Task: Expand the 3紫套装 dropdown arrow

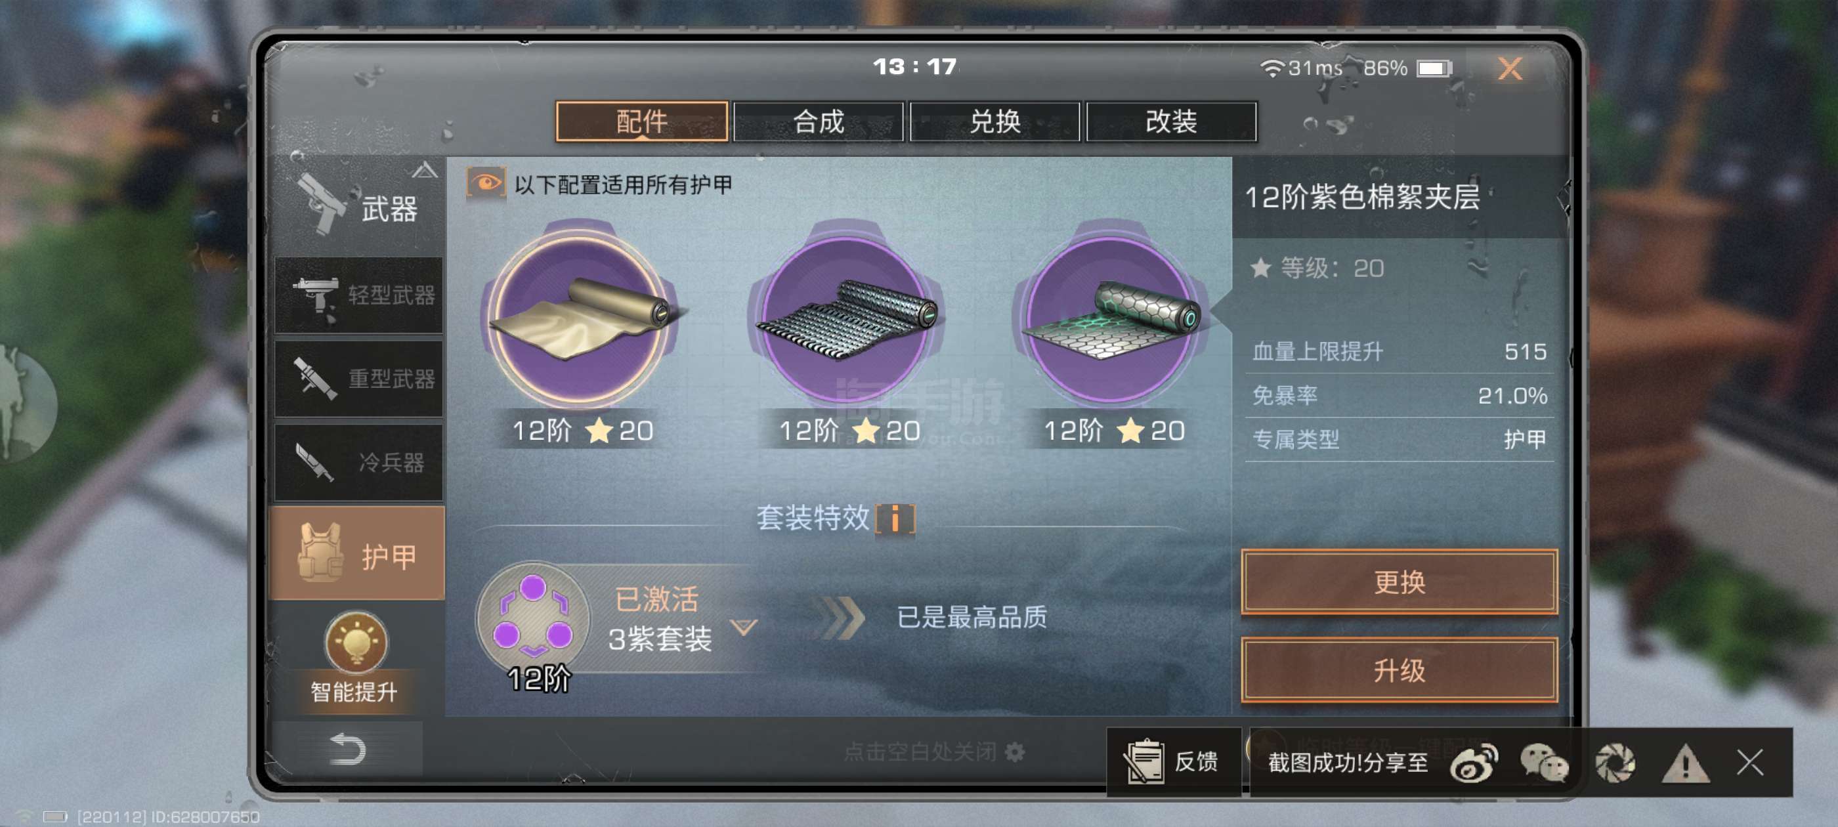Action: tap(744, 626)
